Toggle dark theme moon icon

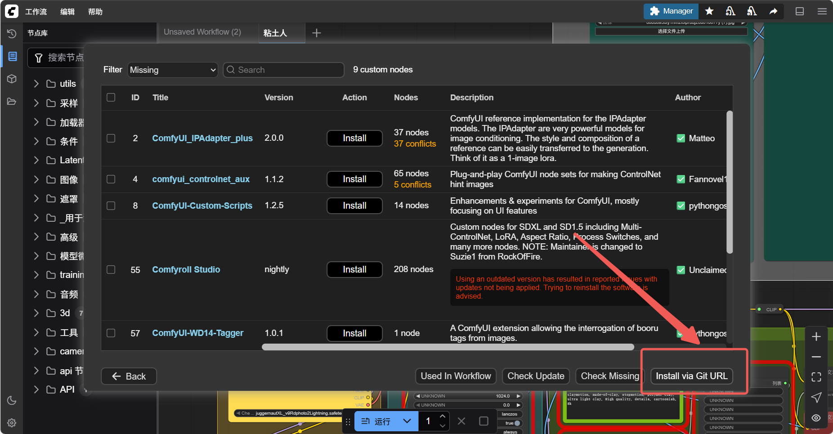(x=12, y=400)
